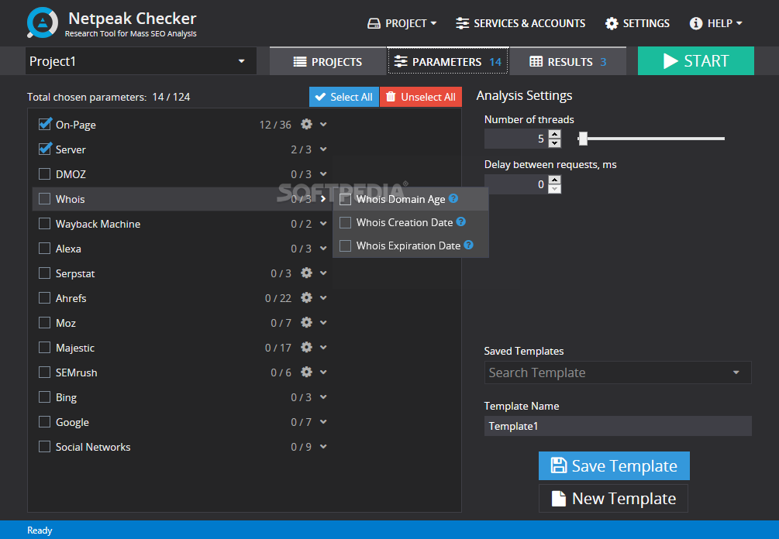This screenshot has width=779, height=539.
Task: Expand the Server parameter group chevron
Action: [x=323, y=149]
